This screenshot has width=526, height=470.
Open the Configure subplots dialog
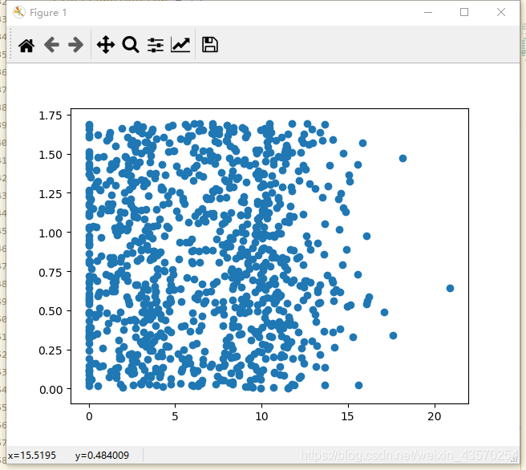coord(156,45)
